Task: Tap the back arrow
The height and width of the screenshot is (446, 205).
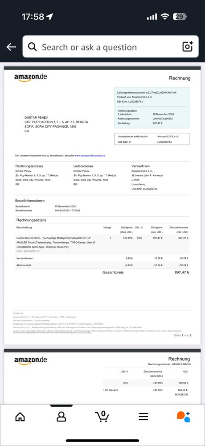Action: tap(12, 47)
